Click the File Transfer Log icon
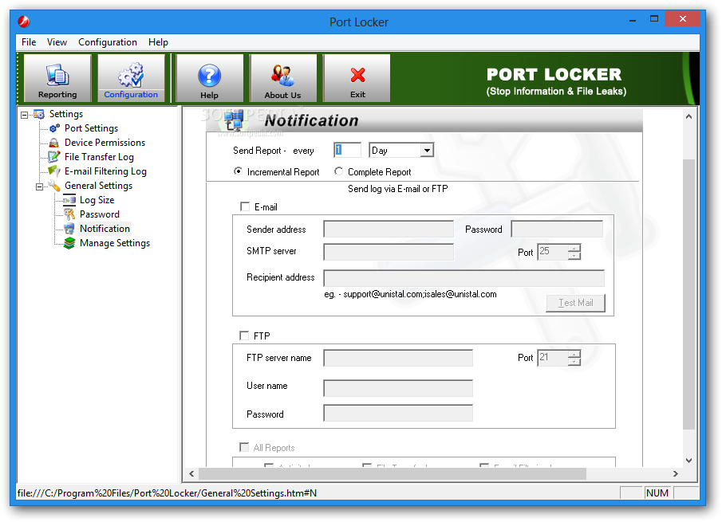Screen dimensions: 722x522 [54, 157]
